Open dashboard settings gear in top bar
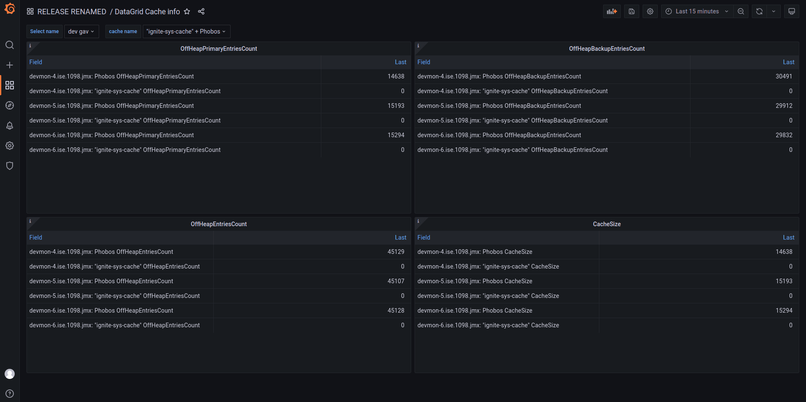This screenshot has height=402, width=806. pyautogui.click(x=650, y=11)
